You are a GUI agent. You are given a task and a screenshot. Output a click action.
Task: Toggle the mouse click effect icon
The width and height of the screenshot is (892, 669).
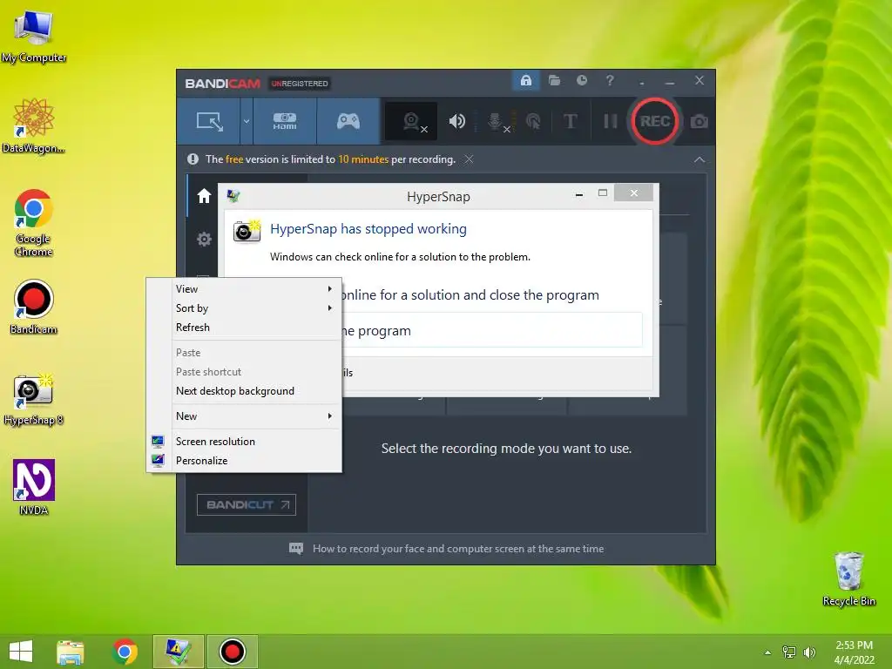(x=533, y=121)
